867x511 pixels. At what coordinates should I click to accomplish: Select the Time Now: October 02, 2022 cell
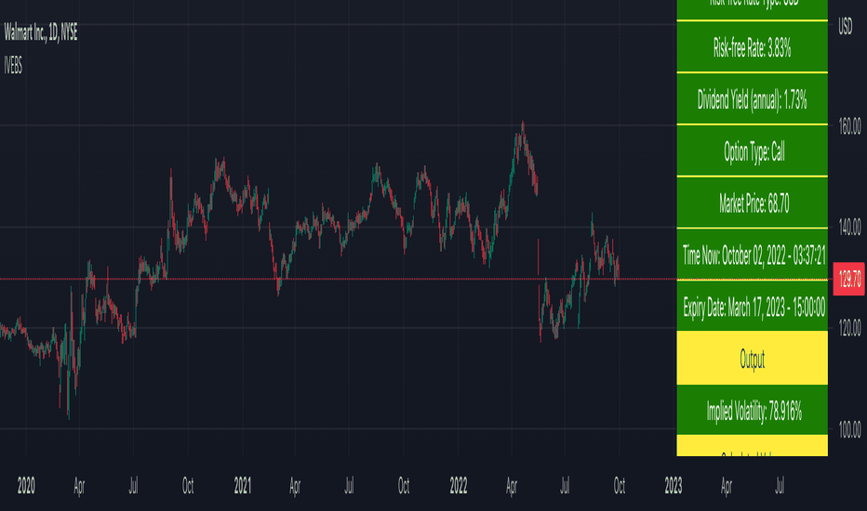click(x=752, y=255)
